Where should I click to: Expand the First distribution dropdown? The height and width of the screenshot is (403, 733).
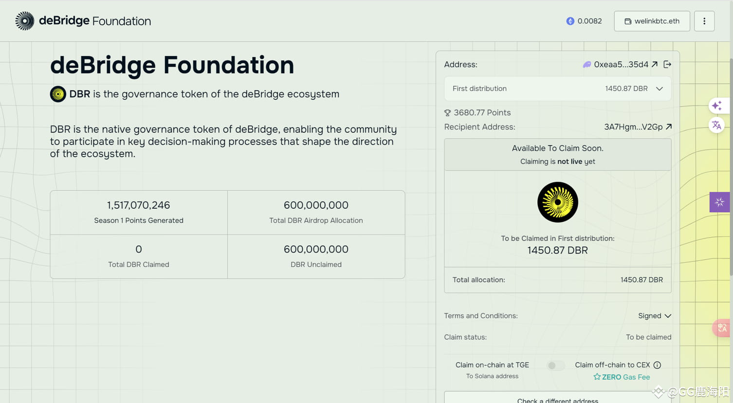(x=660, y=89)
